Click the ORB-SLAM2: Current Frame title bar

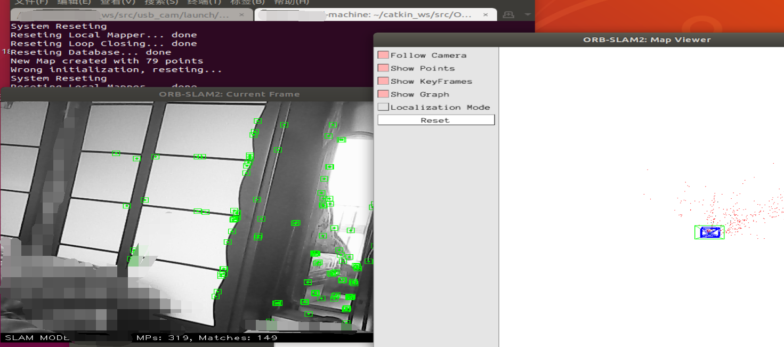coord(187,94)
